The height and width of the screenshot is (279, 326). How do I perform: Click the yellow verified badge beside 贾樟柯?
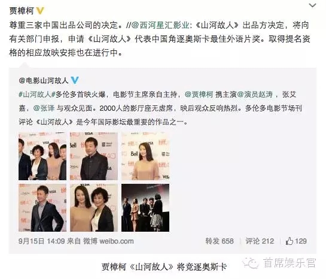point(40,10)
